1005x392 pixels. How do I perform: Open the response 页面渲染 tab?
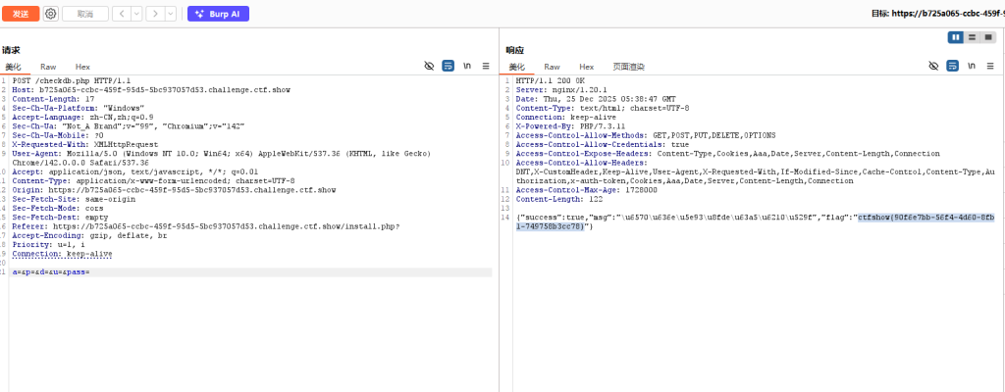[628, 67]
